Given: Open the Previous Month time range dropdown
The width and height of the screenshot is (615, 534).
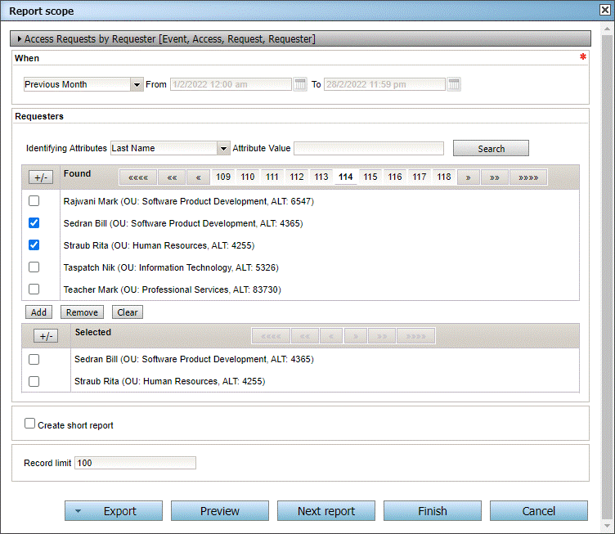Looking at the screenshot, I should 136,84.
